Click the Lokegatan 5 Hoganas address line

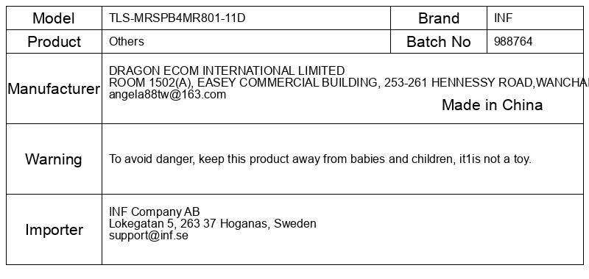click(213, 224)
